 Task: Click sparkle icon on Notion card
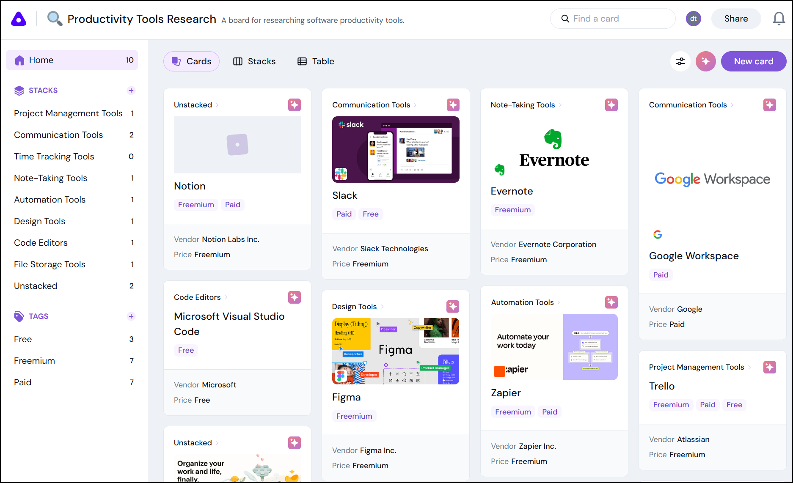[295, 105]
